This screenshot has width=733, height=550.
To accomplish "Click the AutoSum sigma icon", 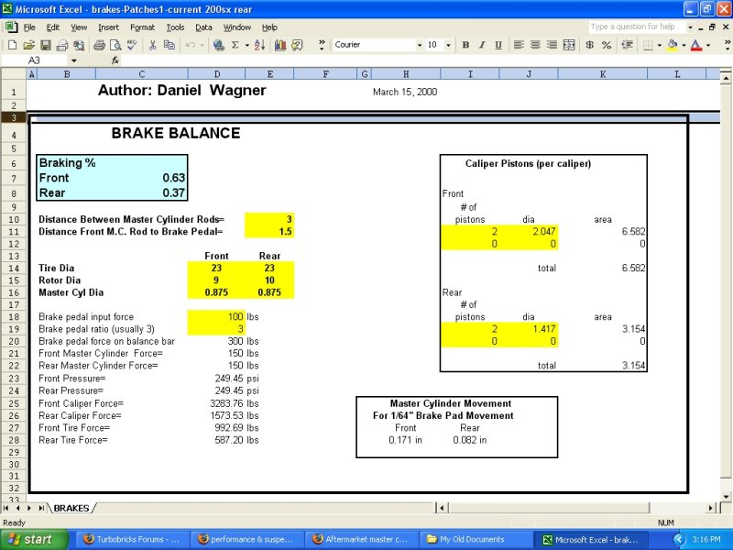I will [235, 45].
